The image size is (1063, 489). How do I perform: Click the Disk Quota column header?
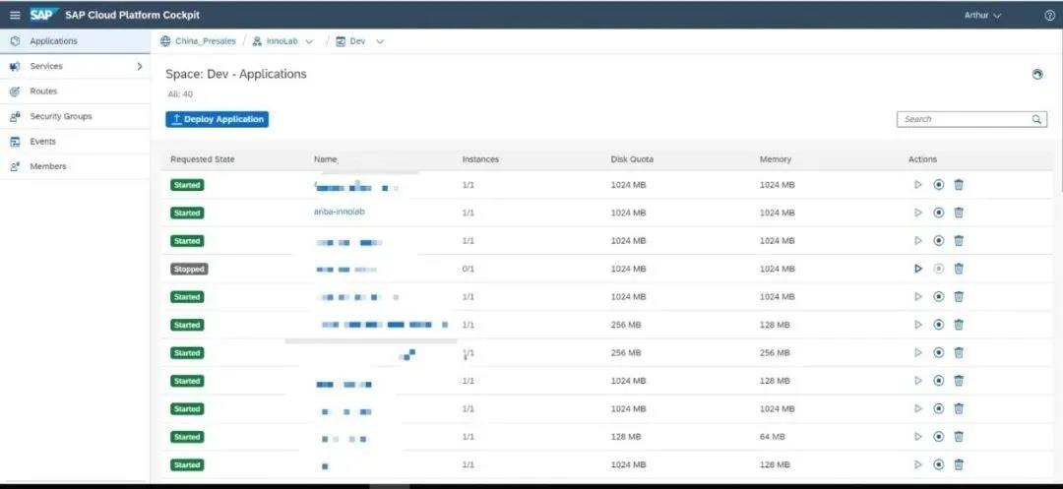pos(632,159)
